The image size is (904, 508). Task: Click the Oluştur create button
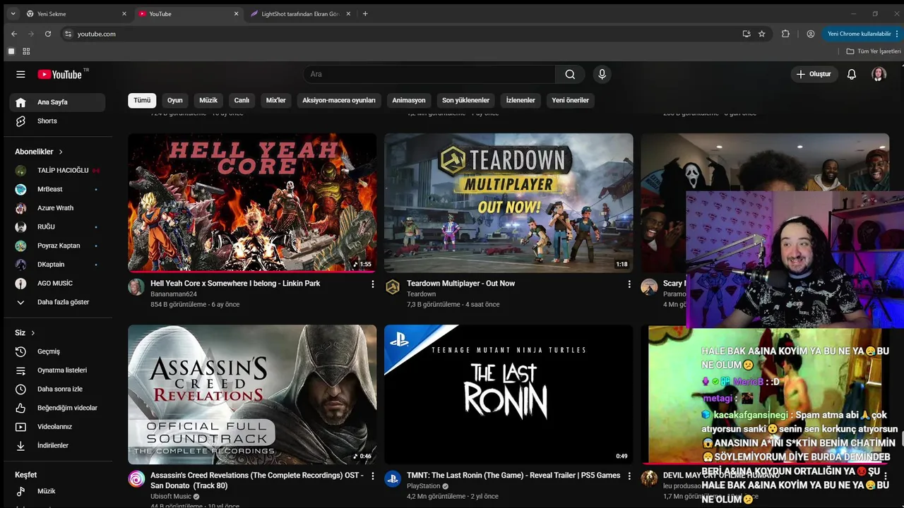(814, 74)
